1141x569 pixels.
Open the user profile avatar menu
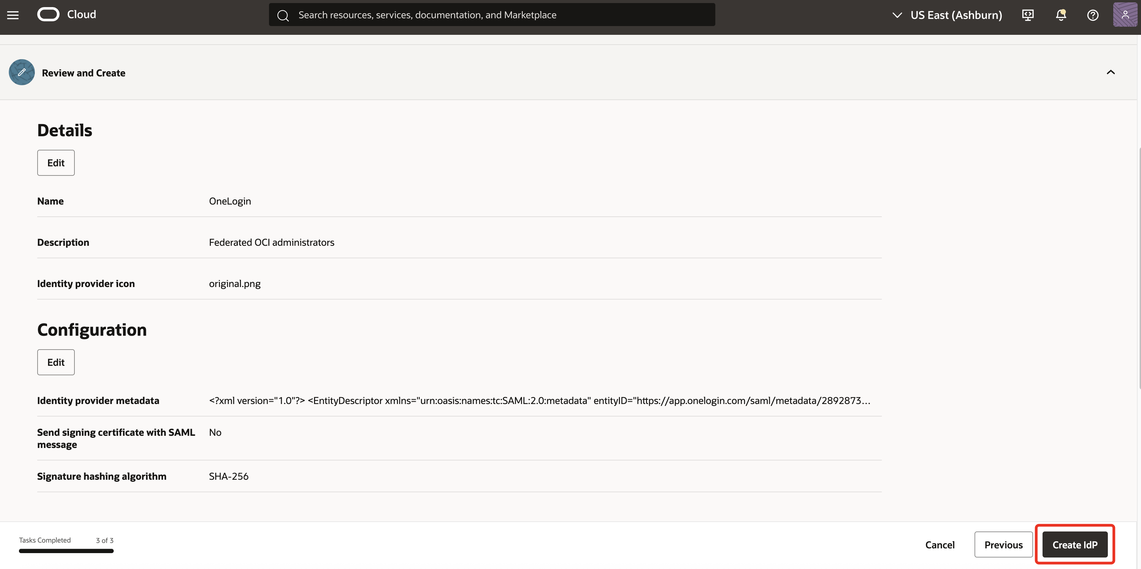coord(1125,15)
